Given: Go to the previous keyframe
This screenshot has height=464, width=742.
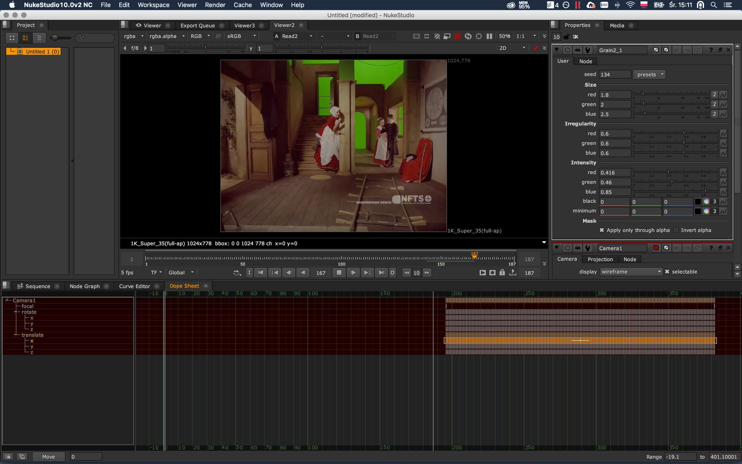Looking at the screenshot, I should click(x=274, y=272).
